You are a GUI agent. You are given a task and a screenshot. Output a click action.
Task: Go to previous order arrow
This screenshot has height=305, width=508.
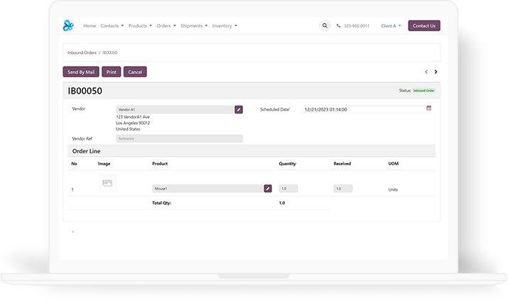tap(426, 72)
